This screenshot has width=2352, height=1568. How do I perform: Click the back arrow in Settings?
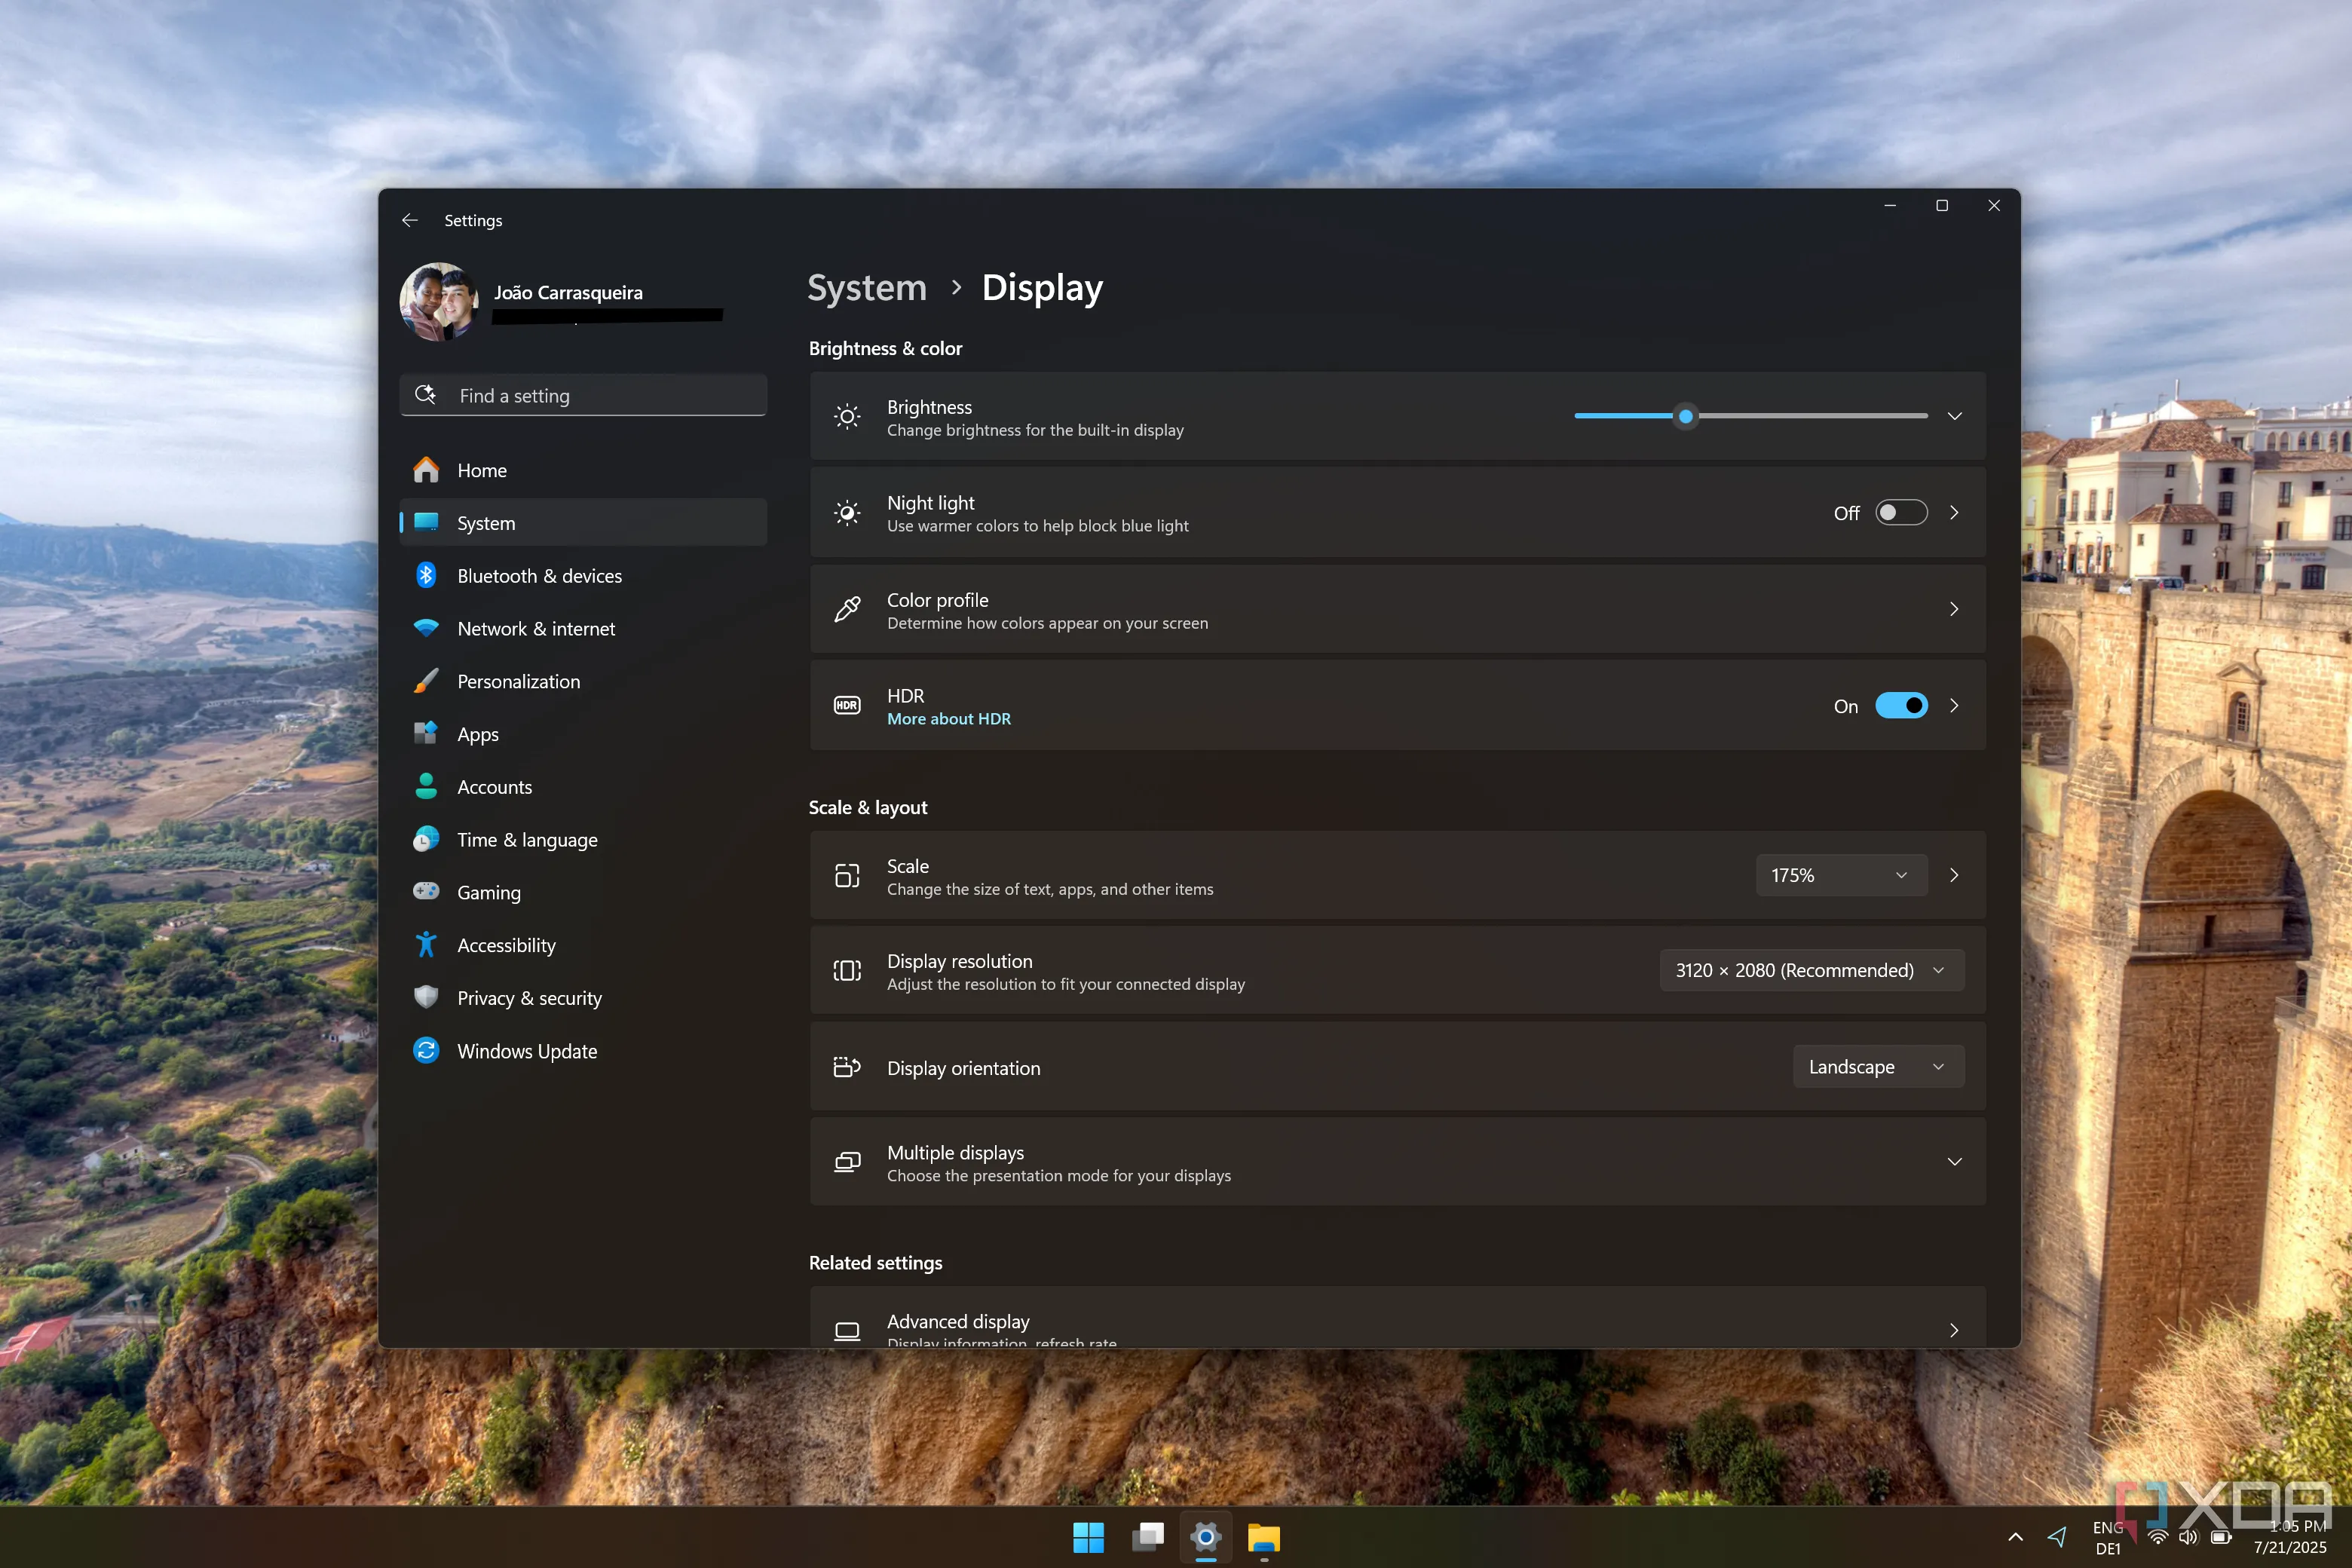(410, 220)
